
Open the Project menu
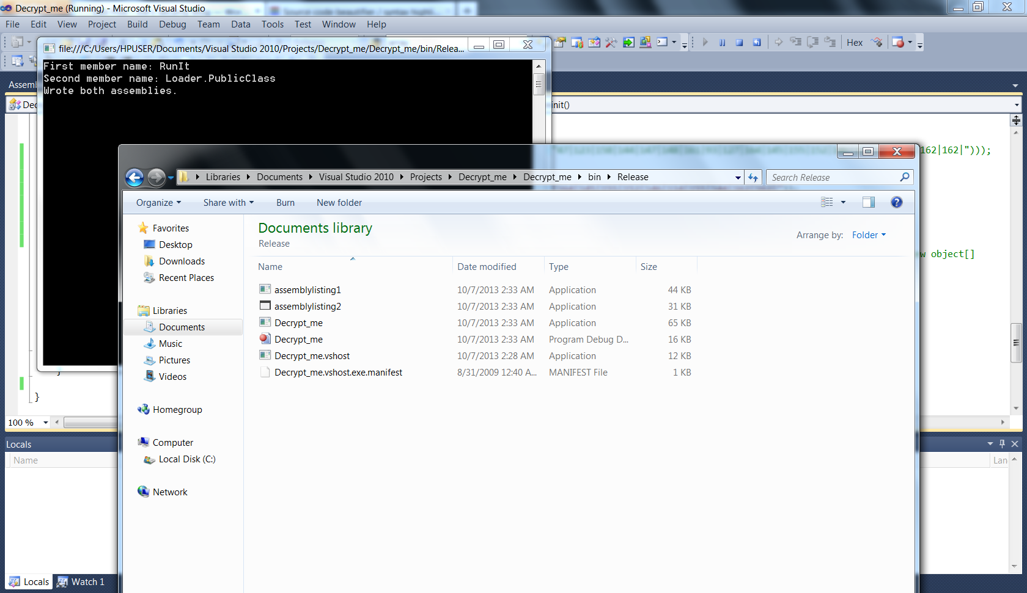pos(102,24)
